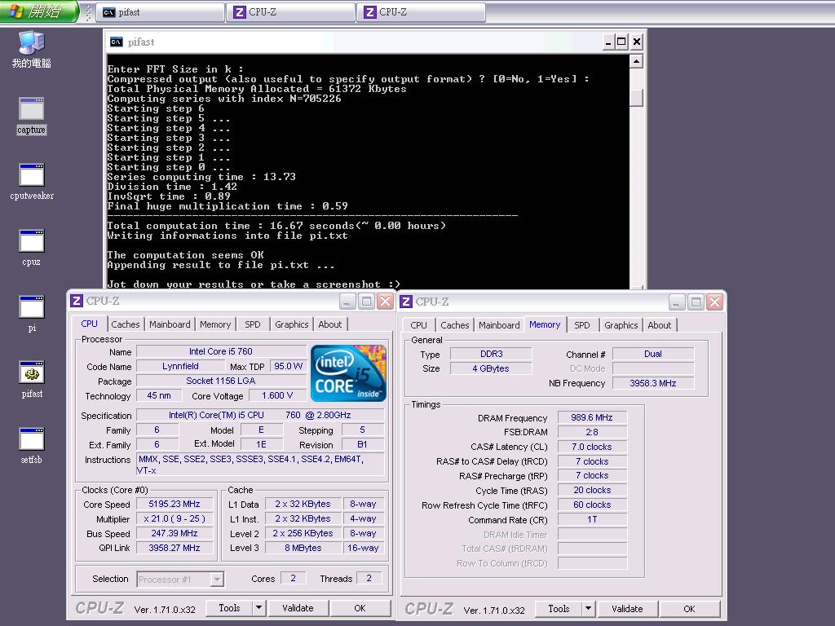
Task: Click the Core Voltage 1.600 V value
Action: [x=277, y=395]
